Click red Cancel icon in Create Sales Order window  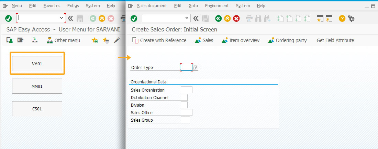pyautogui.click(x=236, y=18)
